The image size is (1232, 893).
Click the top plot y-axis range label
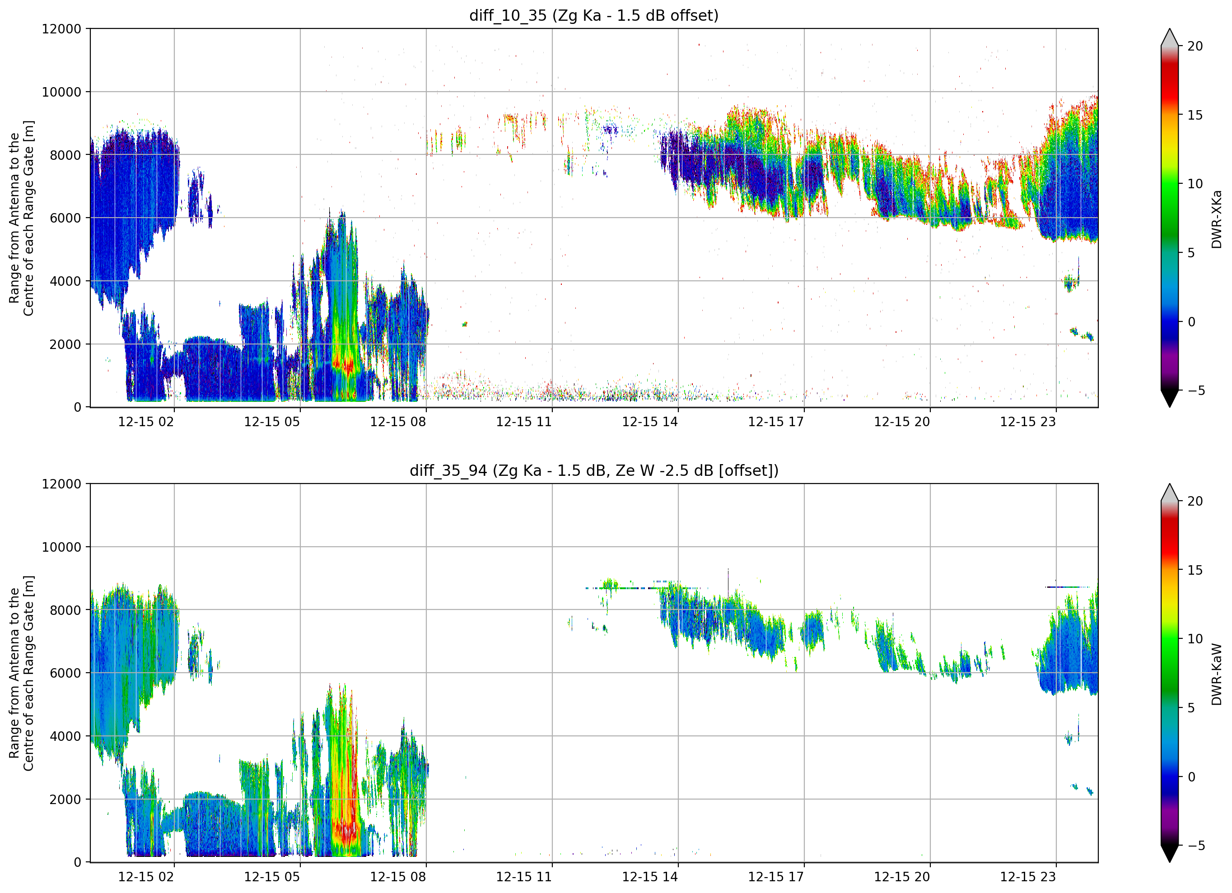pyautogui.click(x=21, y=219)
